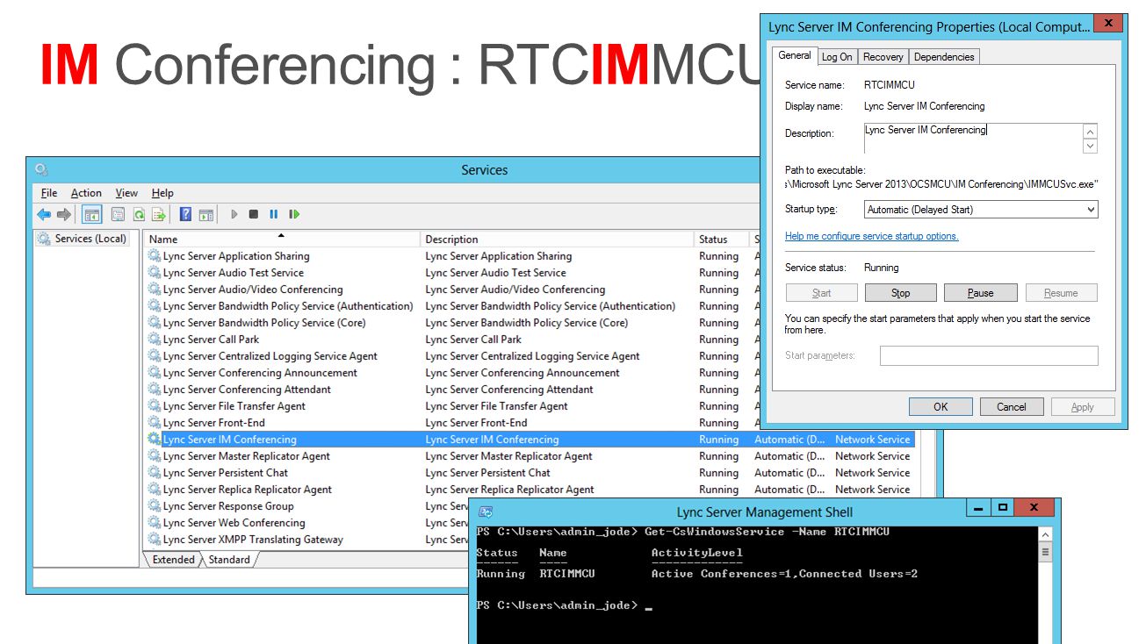Select the General tab in Properties dialog
Viewport: 1146px width, 644px height.
[x=795, y=55]
